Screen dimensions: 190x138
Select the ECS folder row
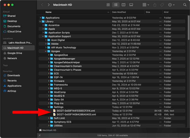pyautogui.click(x=112, y=74)
